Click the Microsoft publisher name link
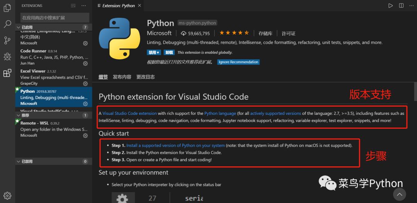The width and height of the screenshot is (417, 203). click(159, 33)
